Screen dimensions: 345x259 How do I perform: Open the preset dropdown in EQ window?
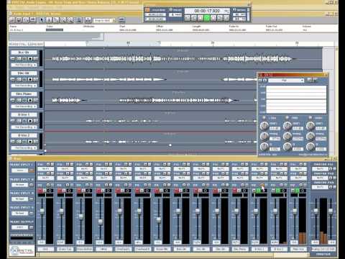[x=286, y=81]
